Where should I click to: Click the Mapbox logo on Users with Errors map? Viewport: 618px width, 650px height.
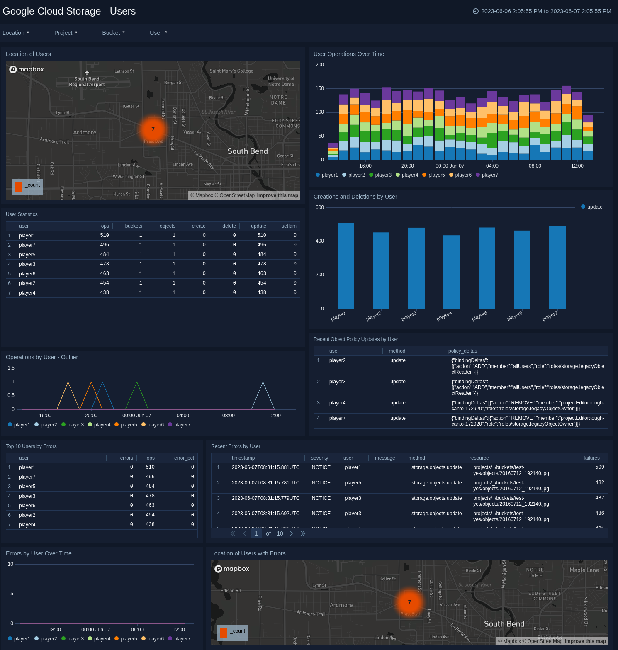pyautogui.click(x=232, y=569)
